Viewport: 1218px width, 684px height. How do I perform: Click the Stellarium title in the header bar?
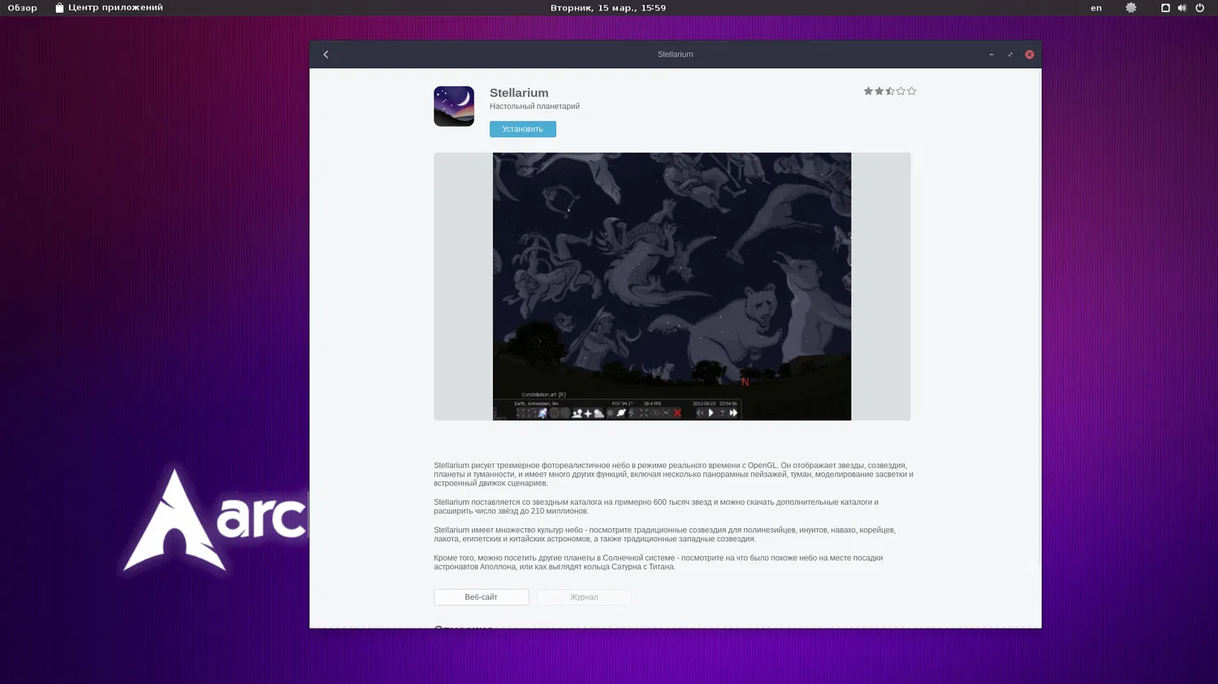point(676,54)
